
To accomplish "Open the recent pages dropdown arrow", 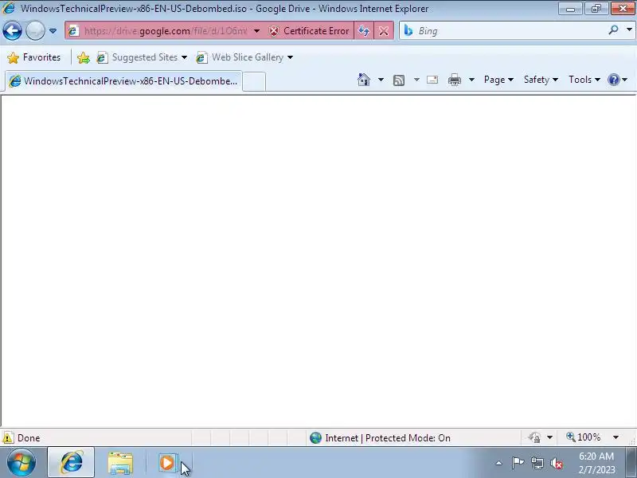I will [x=53, y=31].
